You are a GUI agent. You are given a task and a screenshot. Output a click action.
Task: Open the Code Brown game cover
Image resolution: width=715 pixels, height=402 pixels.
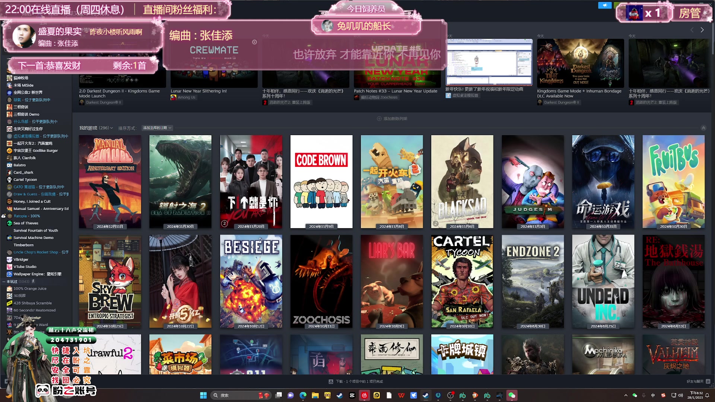[x=321, y=182]
